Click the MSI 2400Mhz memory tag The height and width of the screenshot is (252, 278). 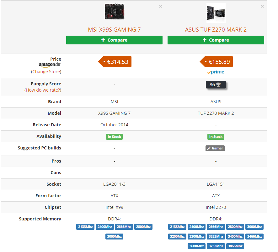click(x=104, y=227)
